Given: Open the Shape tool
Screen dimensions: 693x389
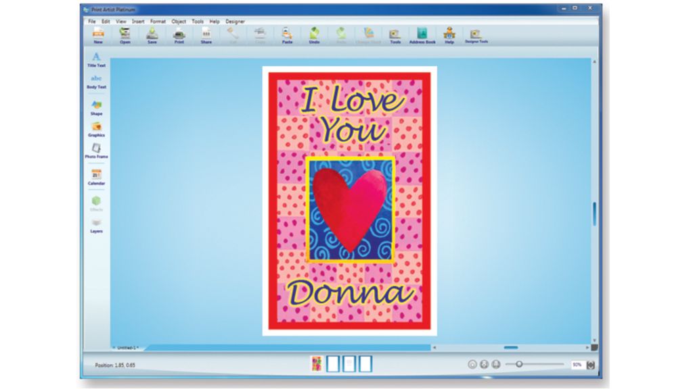Looking at the screenshot, I should pyautogui.click(x=95, y=107).
